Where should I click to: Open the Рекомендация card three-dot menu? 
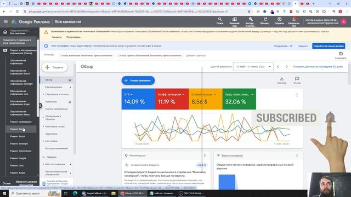205,155
